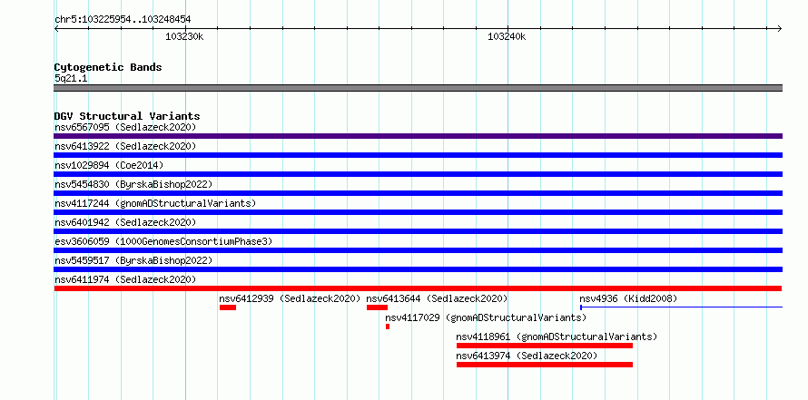Select the blue nsv5454830 variant bar
Screen dimensions: 808x400
click(418, 193)
